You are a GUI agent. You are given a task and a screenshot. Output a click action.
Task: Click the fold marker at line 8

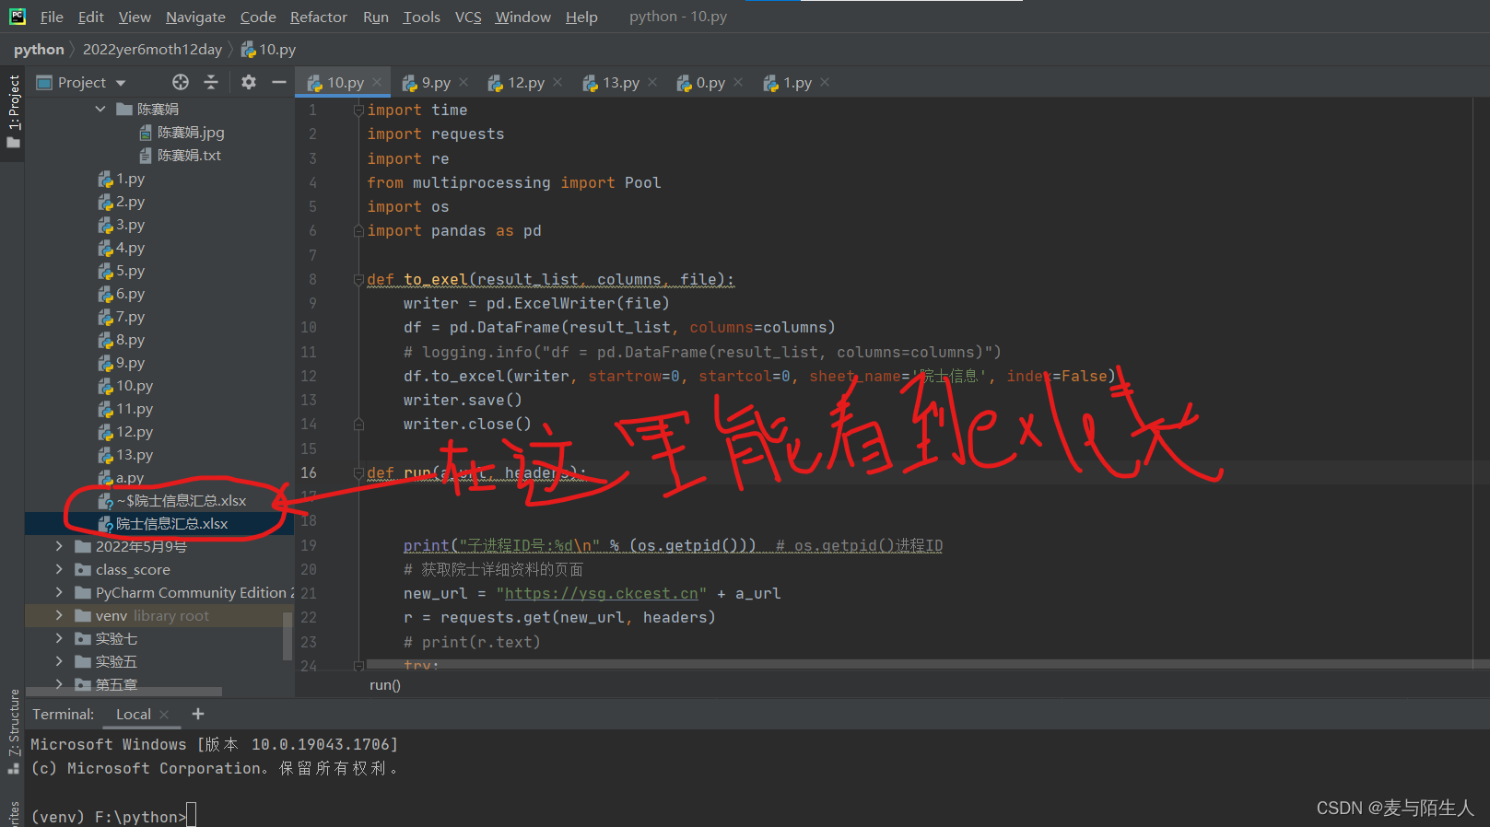tap(358, 280)
